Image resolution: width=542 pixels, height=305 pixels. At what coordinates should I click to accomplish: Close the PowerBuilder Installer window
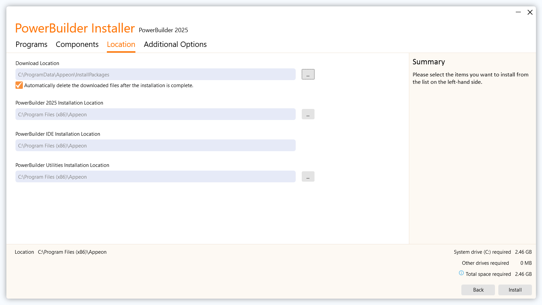[x=530, y=12]
